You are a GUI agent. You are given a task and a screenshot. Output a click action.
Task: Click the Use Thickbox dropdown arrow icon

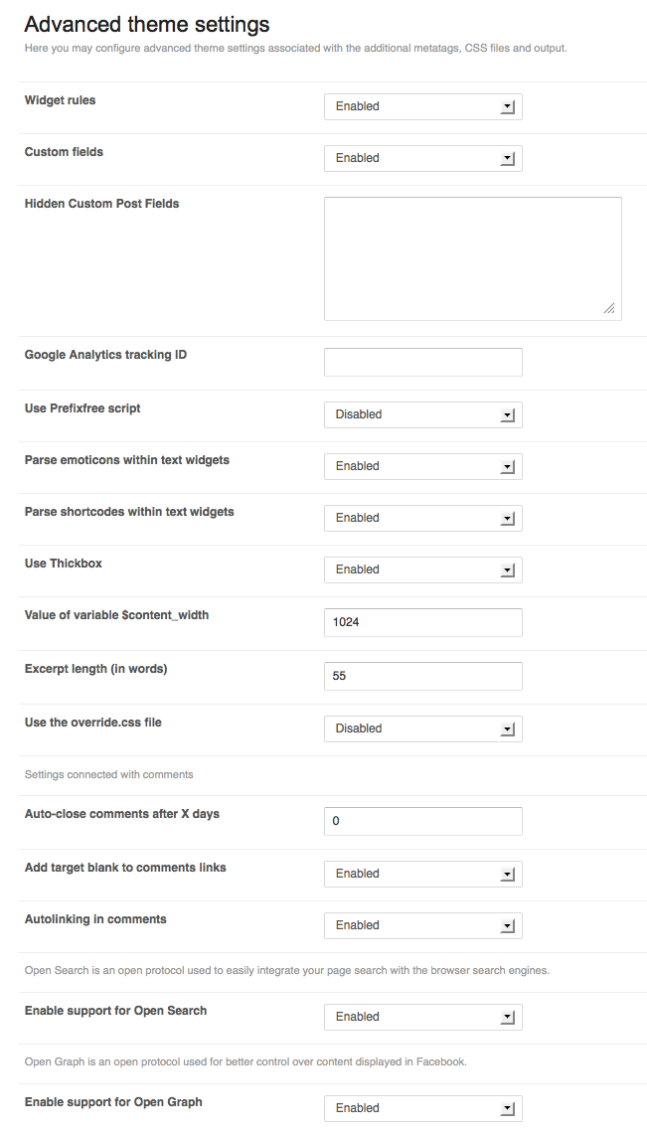click(507, 569)
